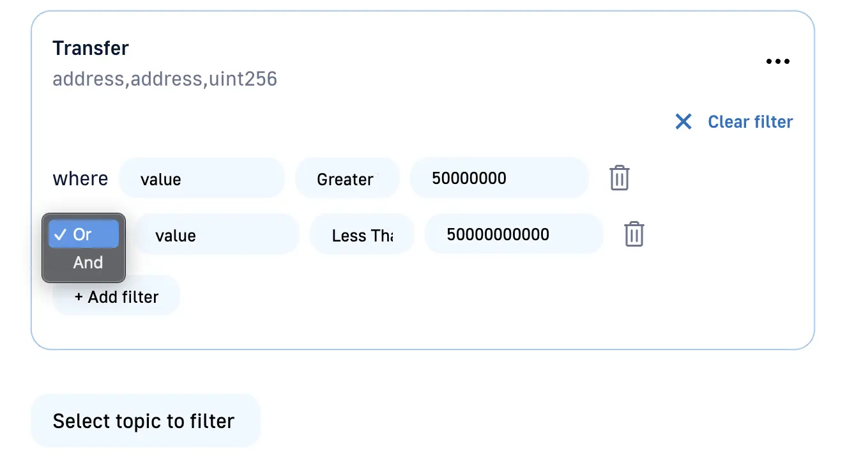Open the Greater Than comparison dropdown
This screenshot has width=847, height=460.
tap(347, 179)
